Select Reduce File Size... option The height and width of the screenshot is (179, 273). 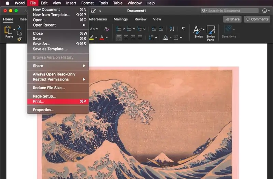(x=58, y=88)
